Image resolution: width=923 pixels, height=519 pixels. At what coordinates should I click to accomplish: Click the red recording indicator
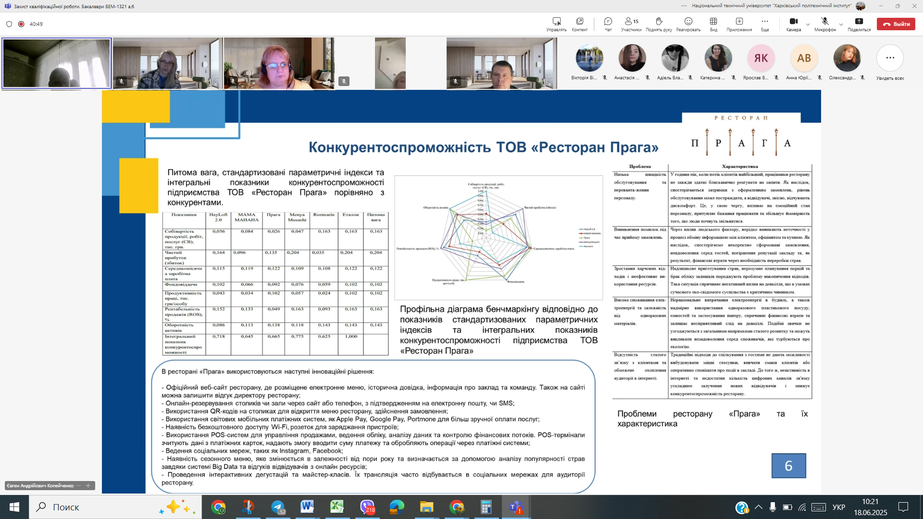(x=21, y=24)
